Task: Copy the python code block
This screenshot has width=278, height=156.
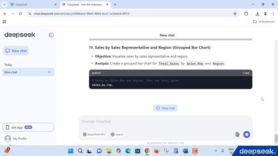Action: 246,73
